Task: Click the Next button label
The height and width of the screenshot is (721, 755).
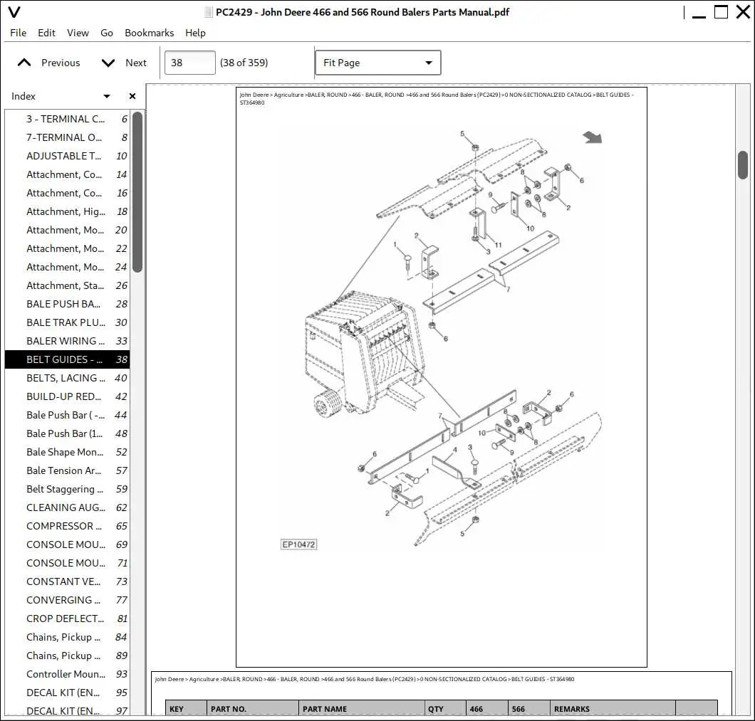Action: coord(136,63)
